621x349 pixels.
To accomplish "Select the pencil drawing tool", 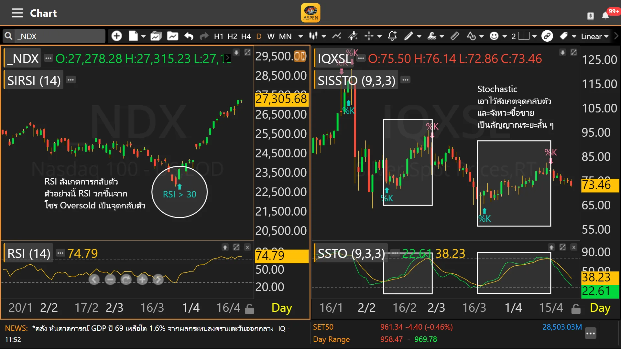I will tap(409, 36).
